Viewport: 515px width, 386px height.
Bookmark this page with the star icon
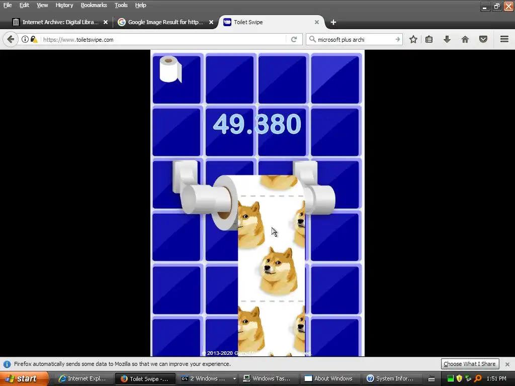[x=413, y=39]
